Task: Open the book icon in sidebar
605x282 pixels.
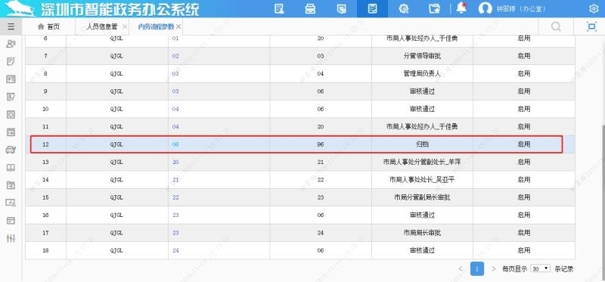Action: pyautogui.click(x=11, y=168)
